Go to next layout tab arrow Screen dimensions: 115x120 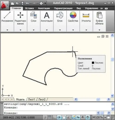(8, 99)
